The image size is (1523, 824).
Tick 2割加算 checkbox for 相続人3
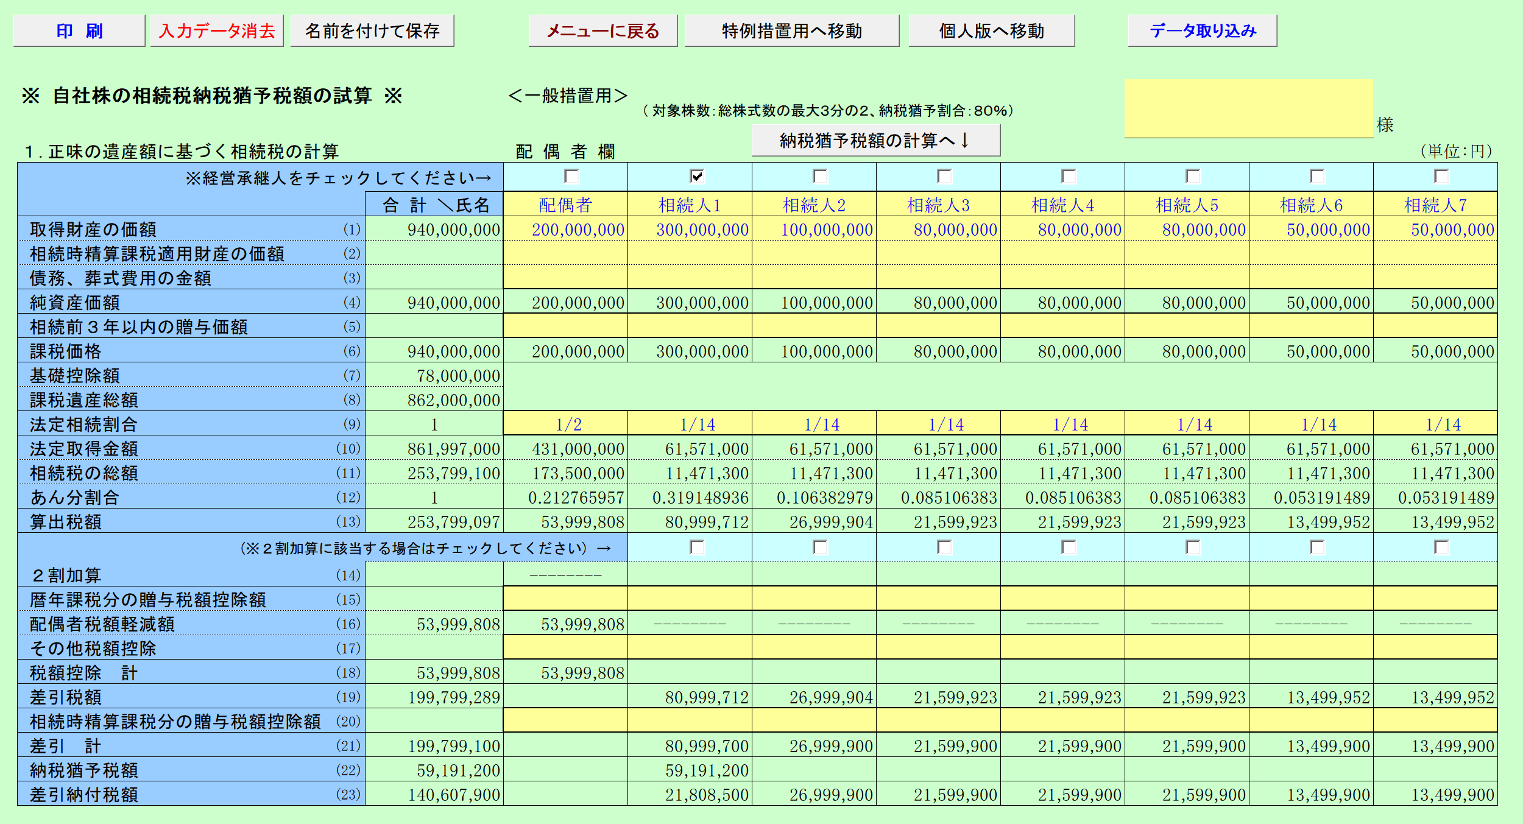tap(945, 547)
